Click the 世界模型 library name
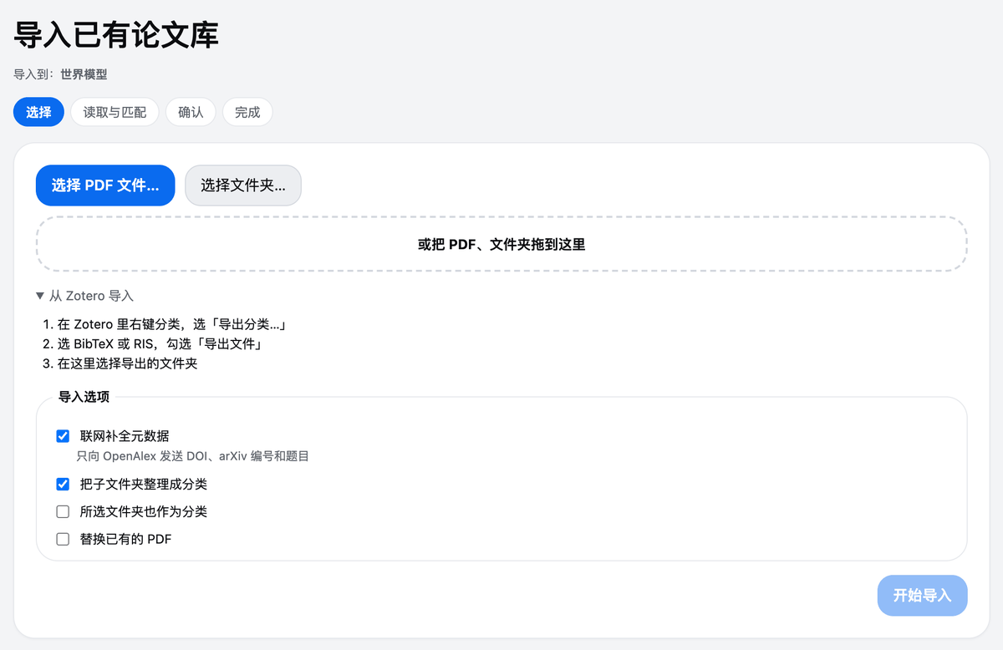 pyautogui.click(x=84, y=74)
